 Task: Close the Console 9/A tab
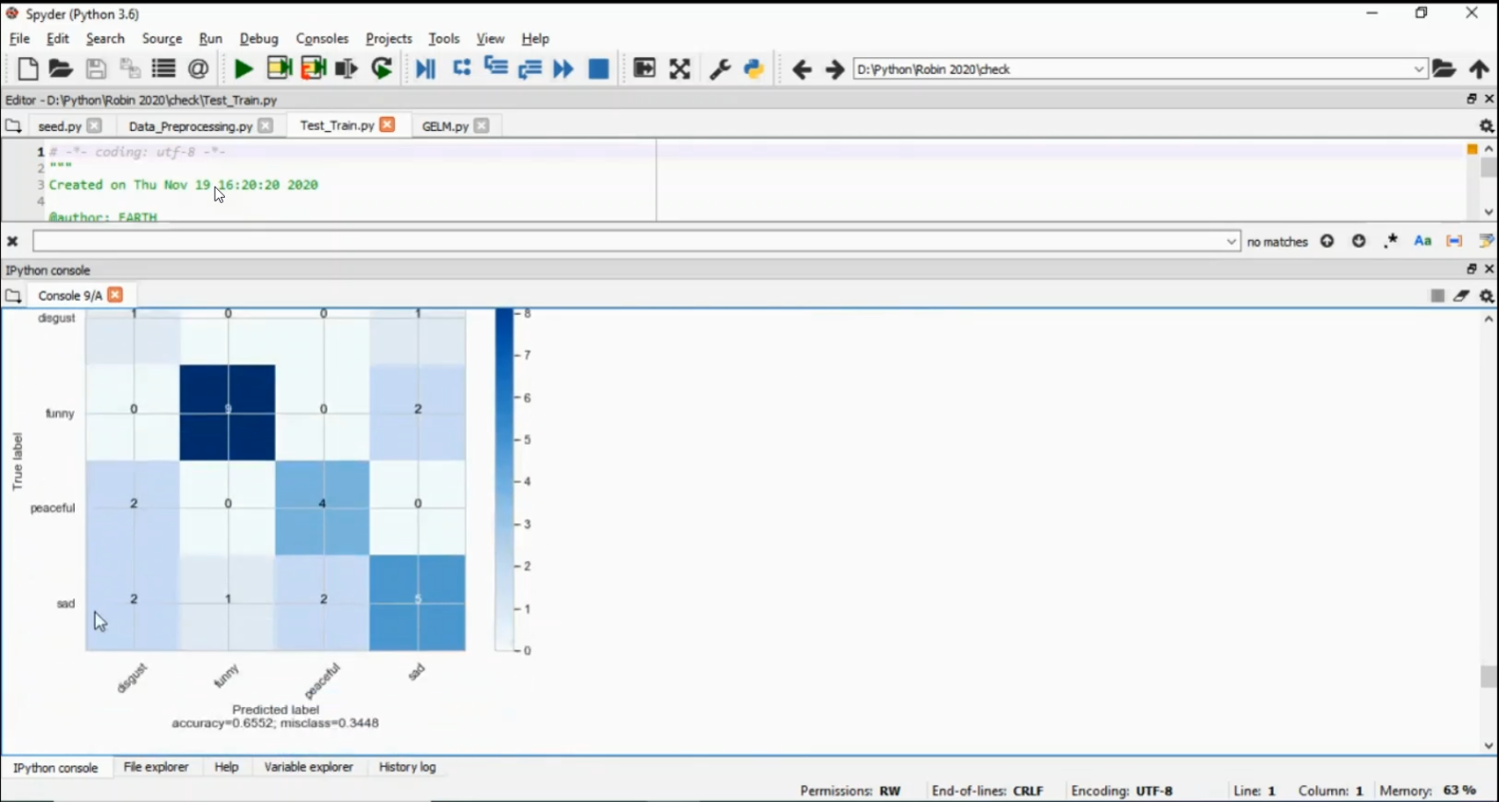[115, 295]
